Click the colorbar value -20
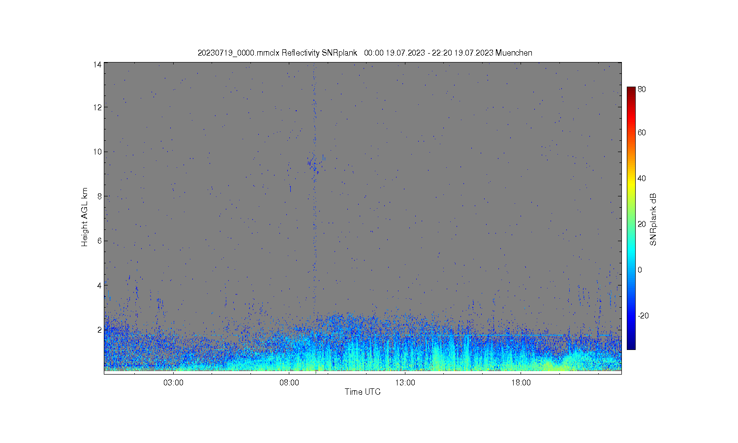 (x=643, y=316)
